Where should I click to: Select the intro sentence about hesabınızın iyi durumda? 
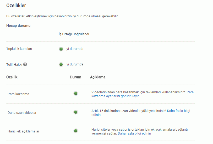click(x=62, y=16)
